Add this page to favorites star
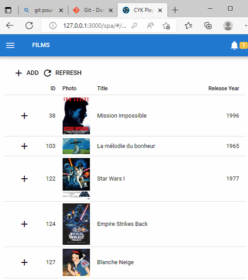Image resolution: width=248 pixels, height=280 pixels. (x=166, y=26)
